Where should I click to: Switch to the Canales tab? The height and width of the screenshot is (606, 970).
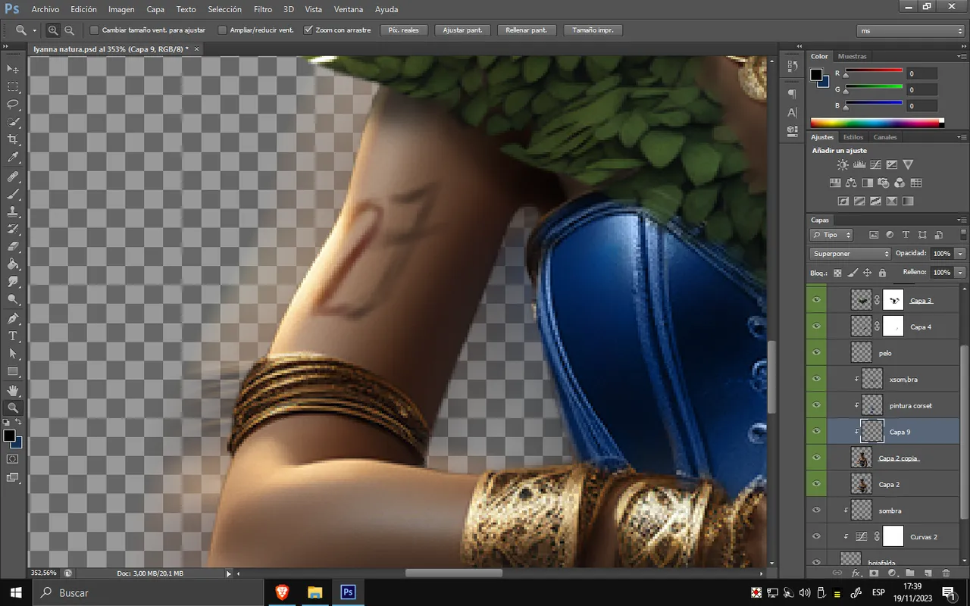coord(885,137)
